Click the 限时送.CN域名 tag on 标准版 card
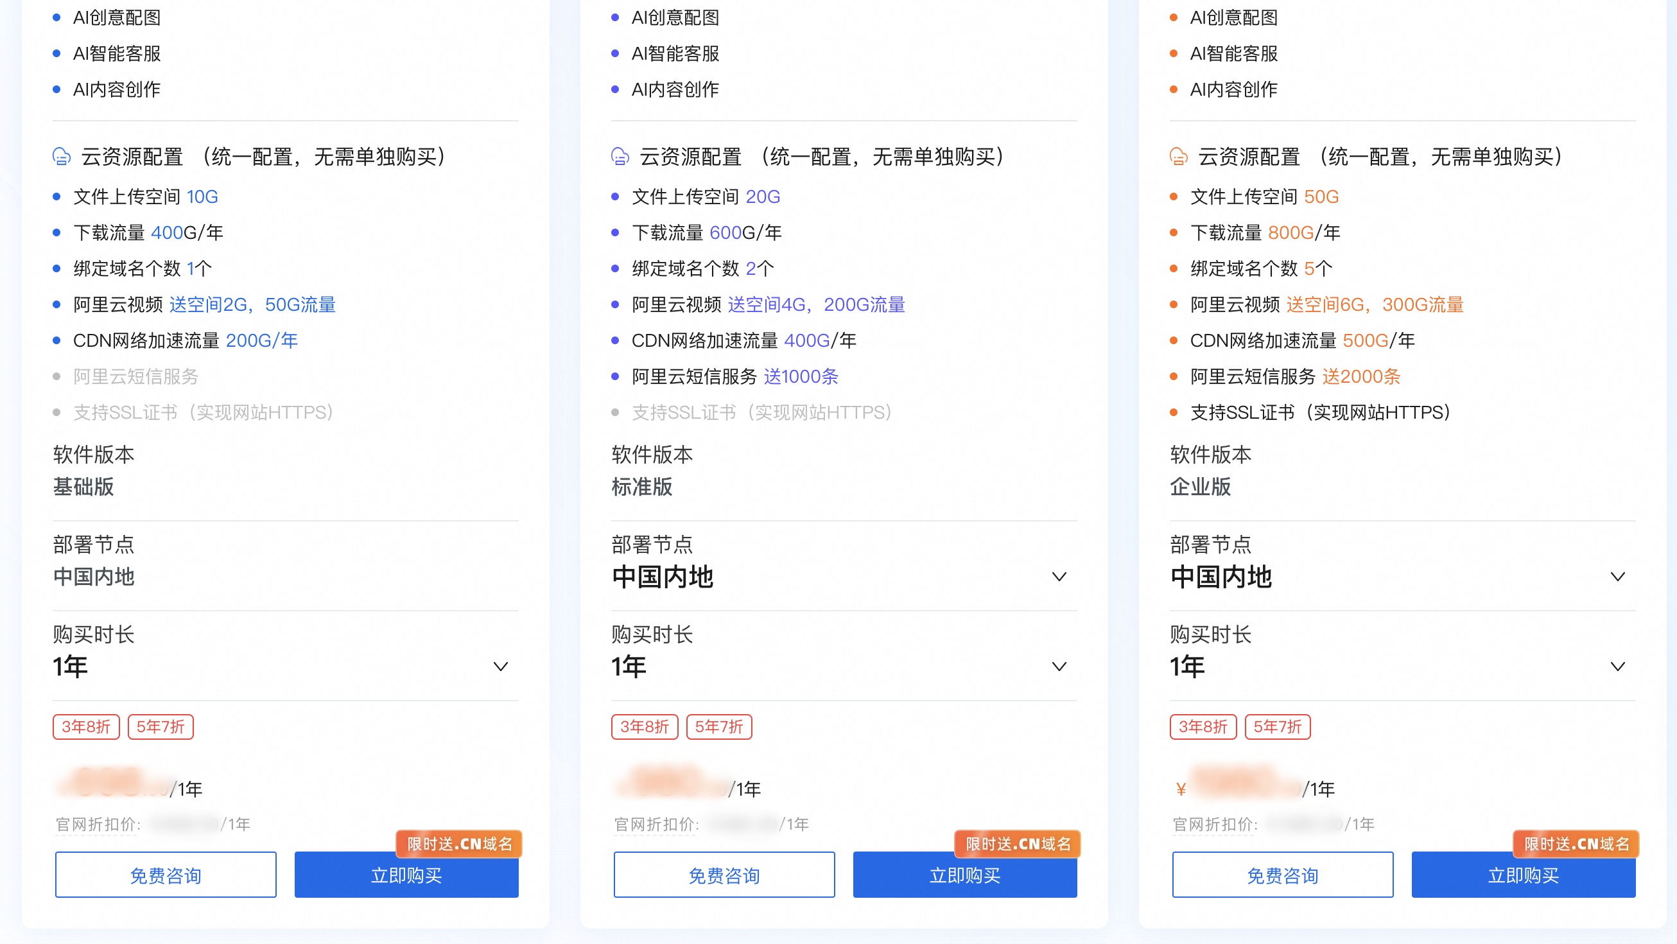This screenshot has width=1677, height=944. pos(1017,844)
